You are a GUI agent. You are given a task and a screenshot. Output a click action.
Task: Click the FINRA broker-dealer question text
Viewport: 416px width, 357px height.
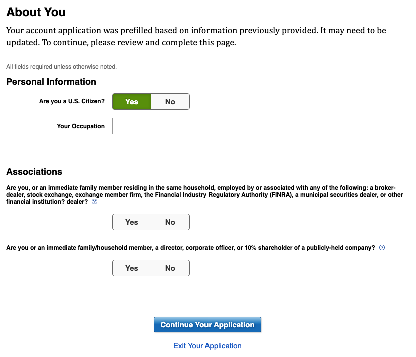[x=204, y=195]
